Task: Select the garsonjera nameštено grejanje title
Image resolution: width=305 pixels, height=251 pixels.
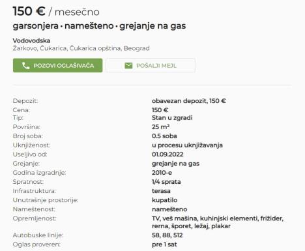Action: point(99,26)
